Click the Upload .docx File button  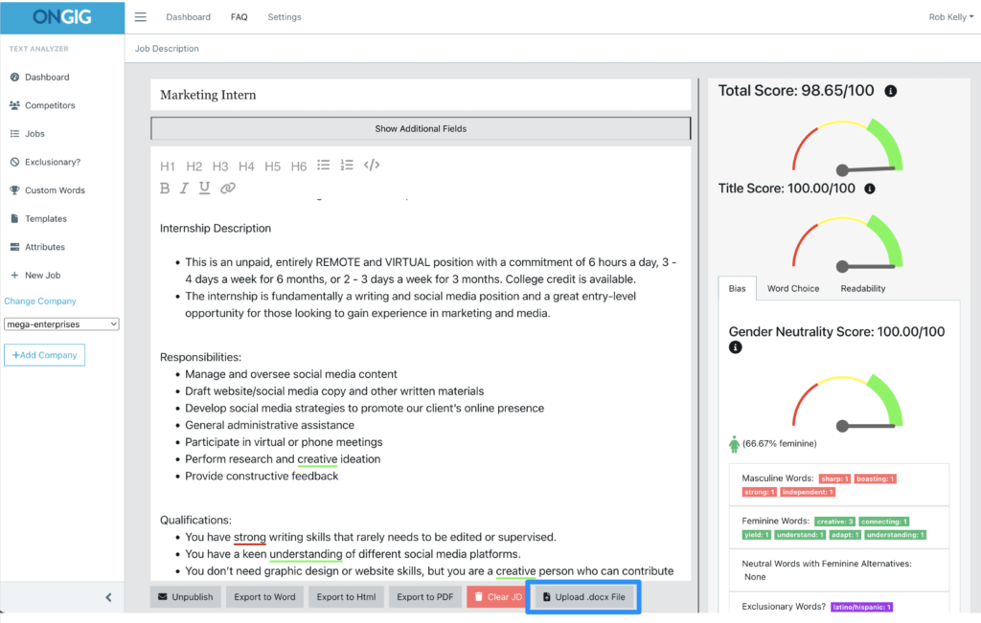582,595
